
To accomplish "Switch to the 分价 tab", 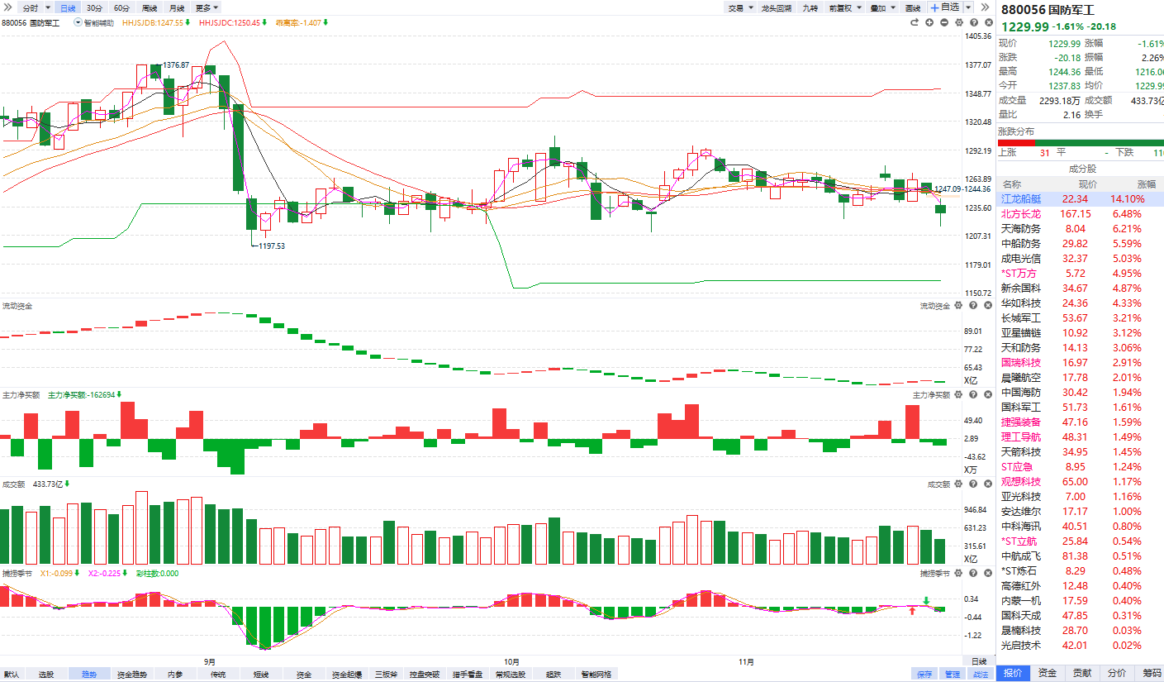I will [1117, 673].
